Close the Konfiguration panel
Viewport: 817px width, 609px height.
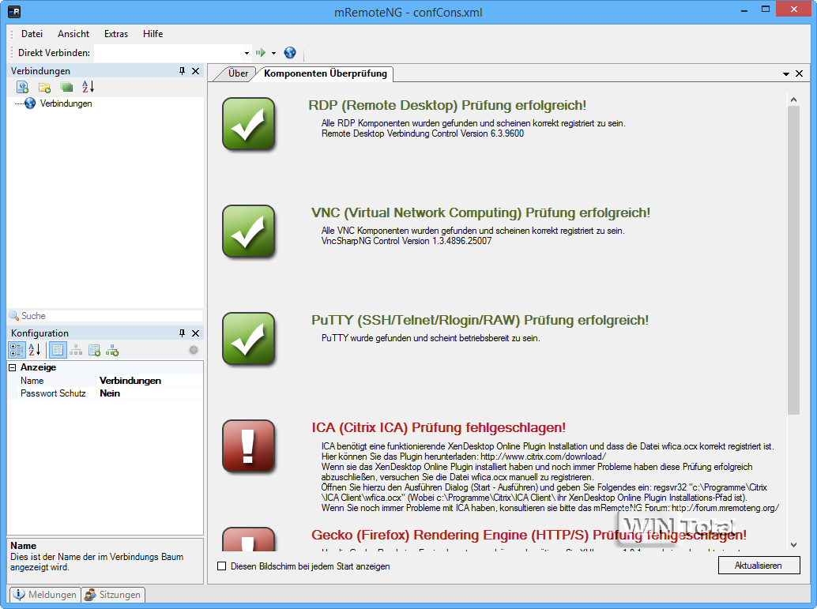[x=195, y=333]
